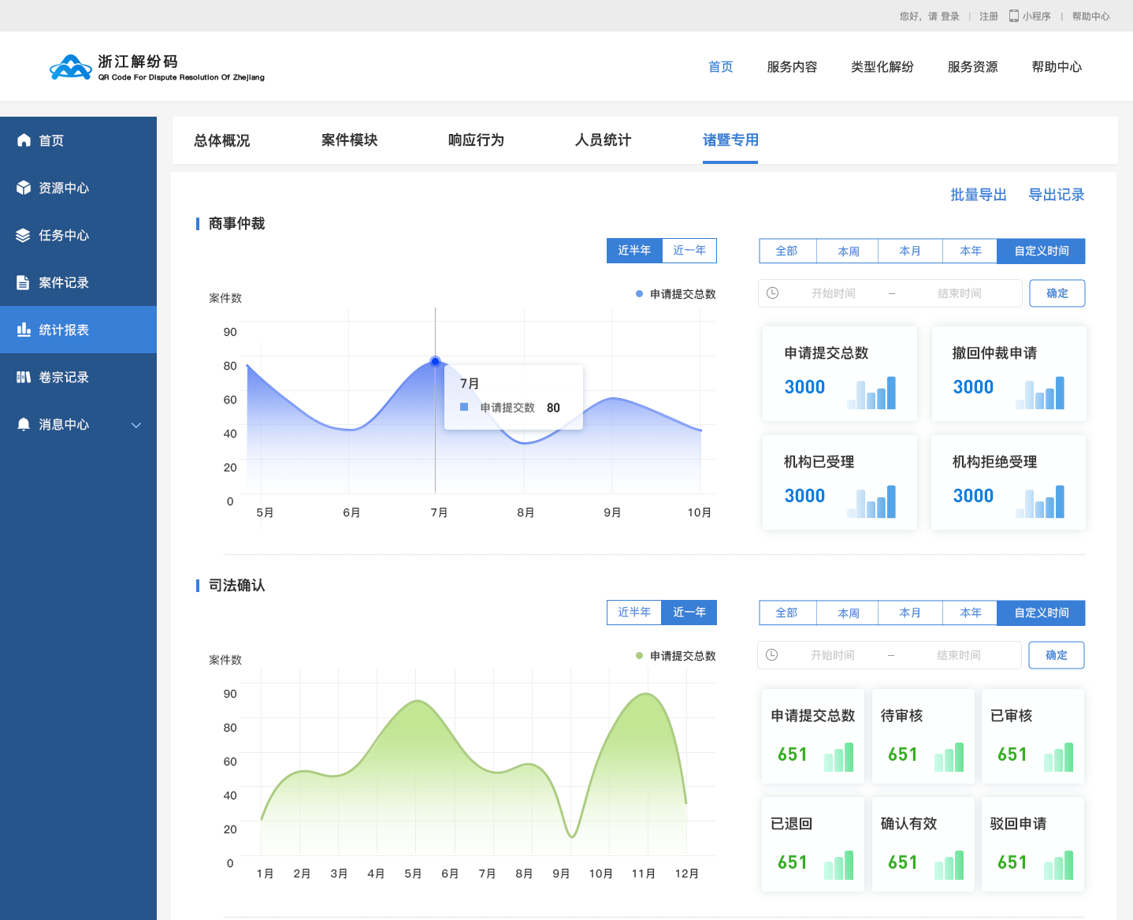Go to 服务内容 in top navigation
This screenshot has height=920, width=1133.
[x=792, y=67]
